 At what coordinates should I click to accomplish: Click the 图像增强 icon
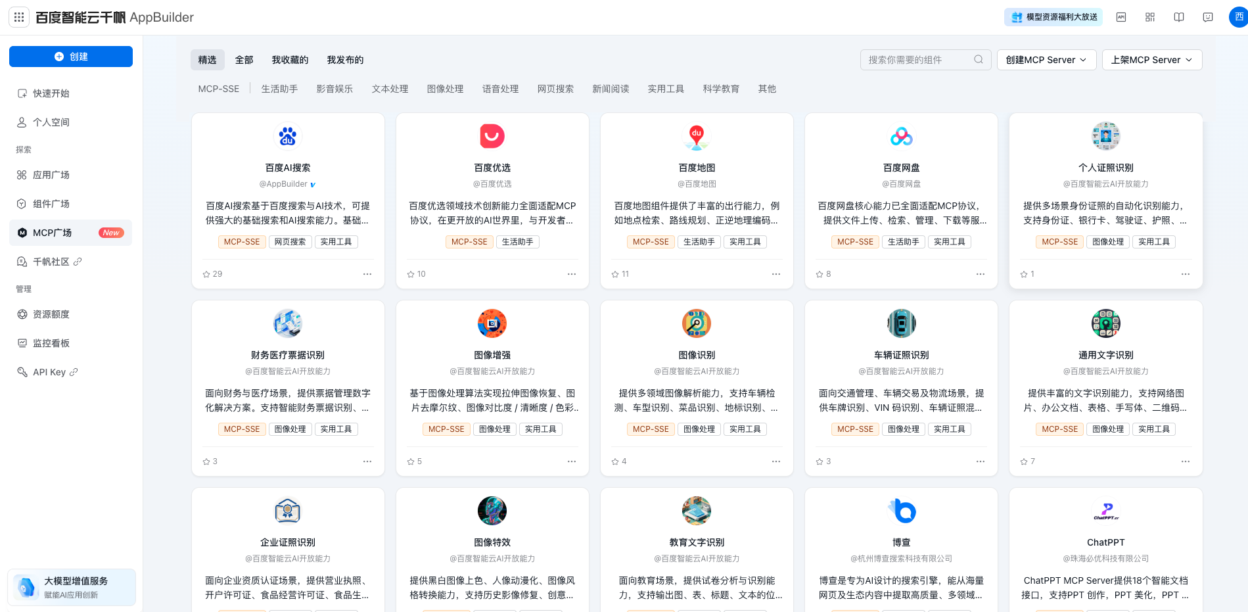coord(492,323)
